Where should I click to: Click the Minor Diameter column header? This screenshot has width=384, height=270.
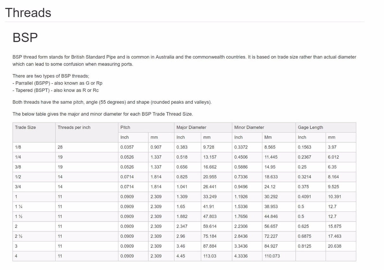point(249,127)
